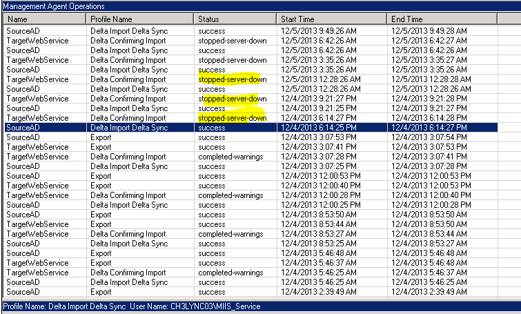Screen dimensions: 521x314
Task: Click the start time 12/4/2013 3:07:53 PM
Action: (x=318, y=137)
